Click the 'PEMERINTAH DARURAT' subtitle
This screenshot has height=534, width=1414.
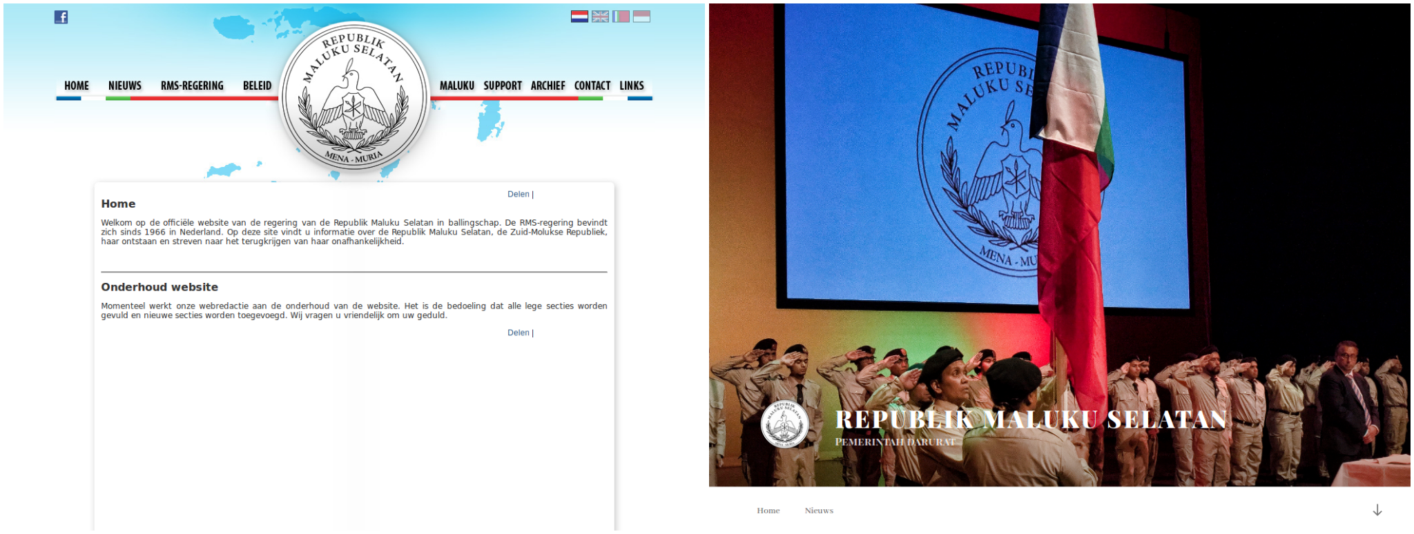(x=895, y=442)
